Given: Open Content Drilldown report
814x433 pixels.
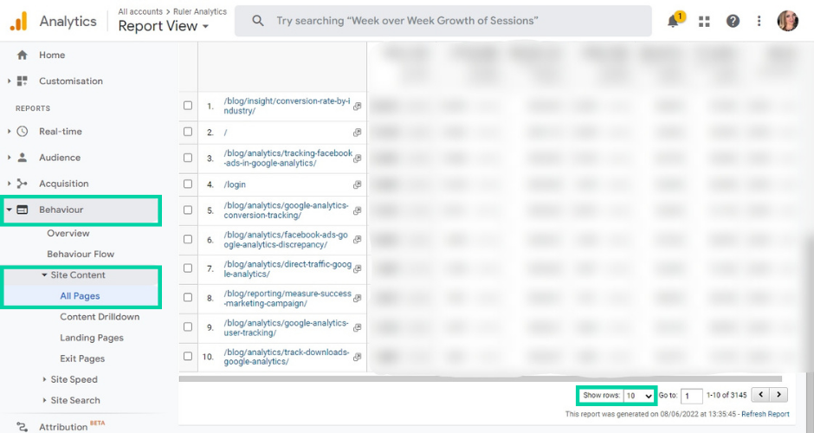Looking at the screenshot, I should point(100,317).
